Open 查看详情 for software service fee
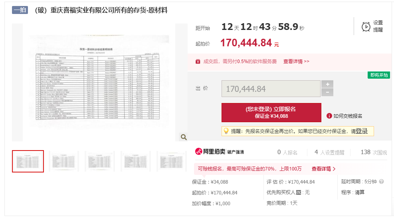This screenshot has width=394, height=218. [x=296, y=61]
